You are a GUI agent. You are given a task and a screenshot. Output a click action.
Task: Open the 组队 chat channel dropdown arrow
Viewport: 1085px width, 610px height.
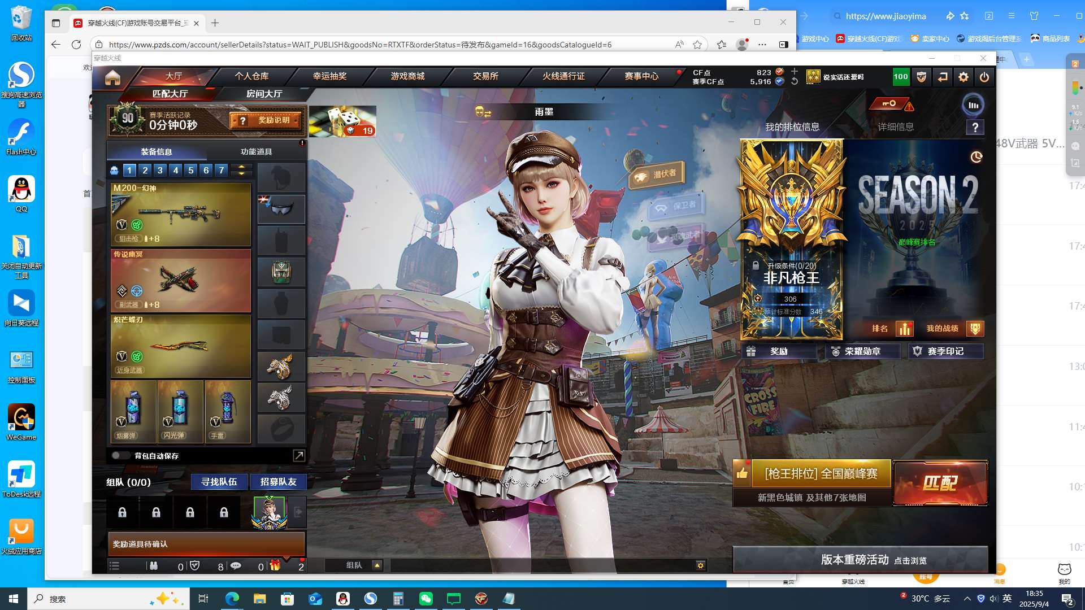coord(377,565)
